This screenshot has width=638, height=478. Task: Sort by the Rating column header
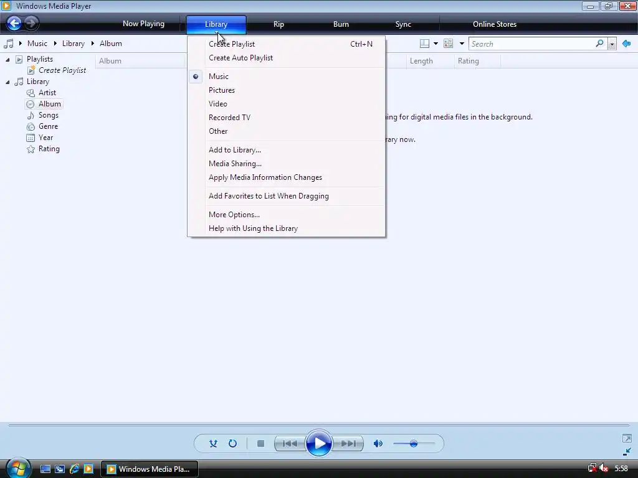click(x=477, y=61)
